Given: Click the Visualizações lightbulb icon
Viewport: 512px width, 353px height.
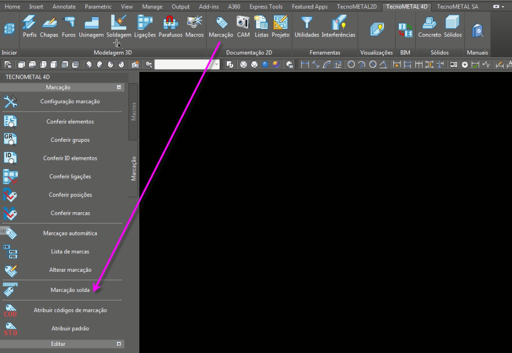Looking at the screenshot, I should pos(376,30).
